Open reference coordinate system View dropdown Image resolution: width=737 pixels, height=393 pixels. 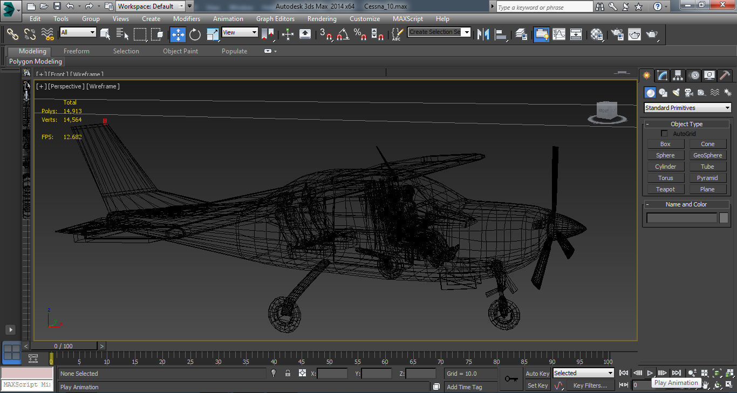tap(240, 32)
